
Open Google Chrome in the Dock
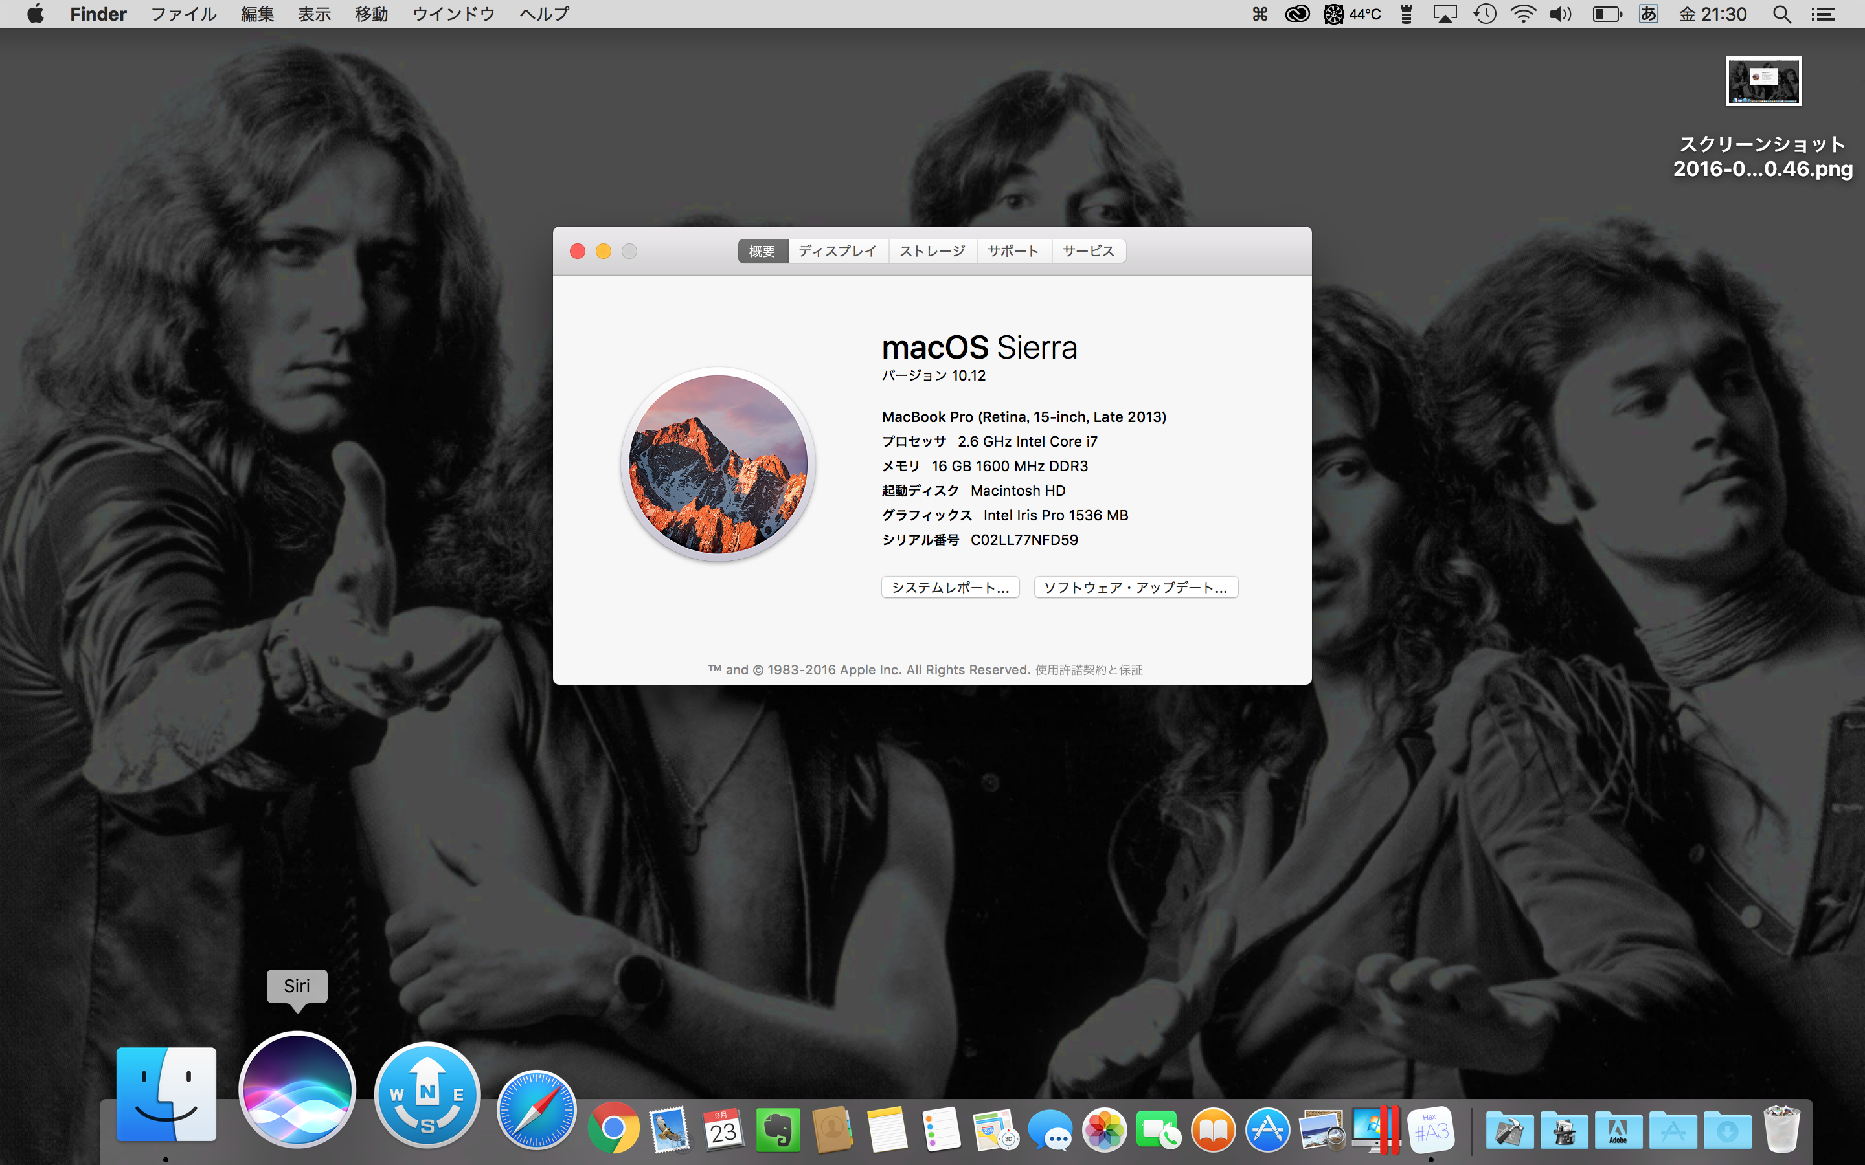coord(613,1129)
